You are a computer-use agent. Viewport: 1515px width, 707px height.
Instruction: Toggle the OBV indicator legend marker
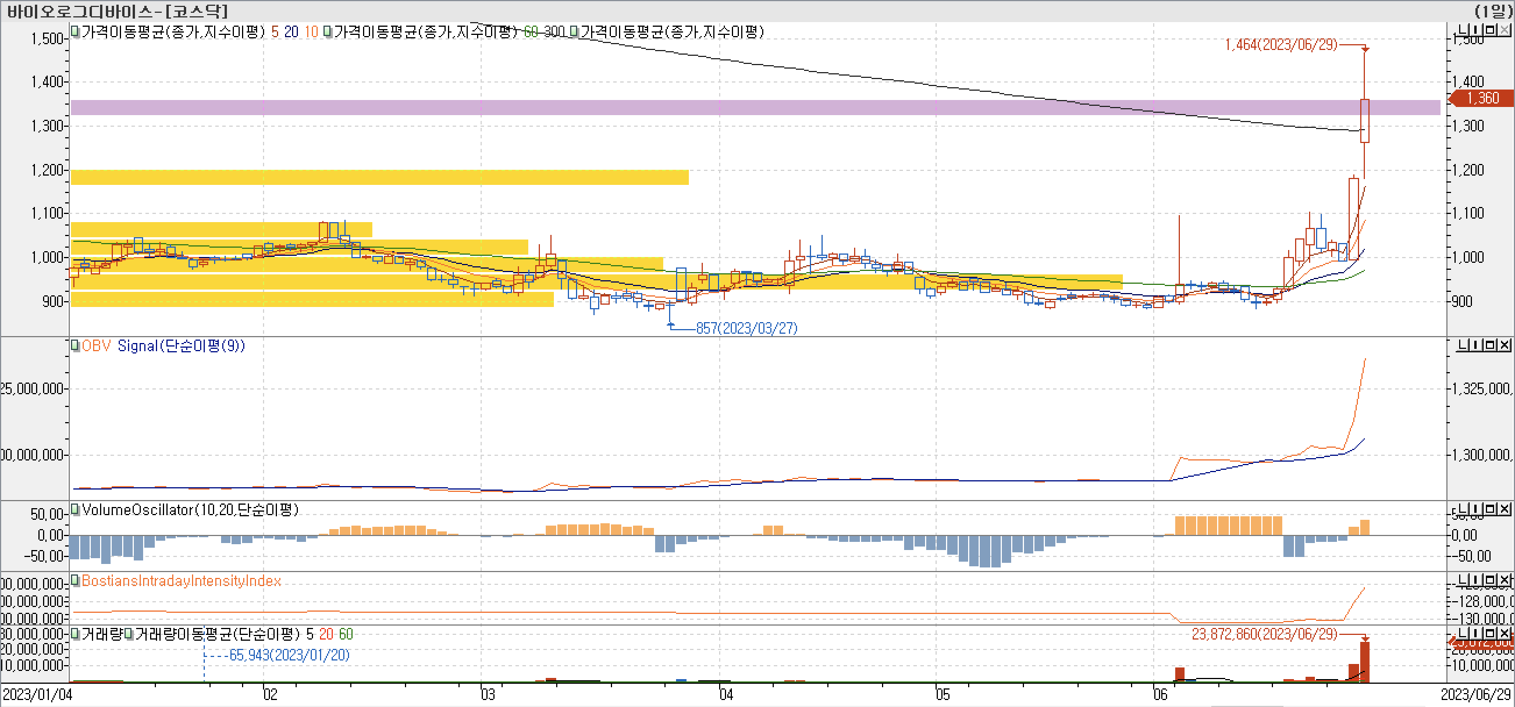pyautogui.click(x=75, y=345)
